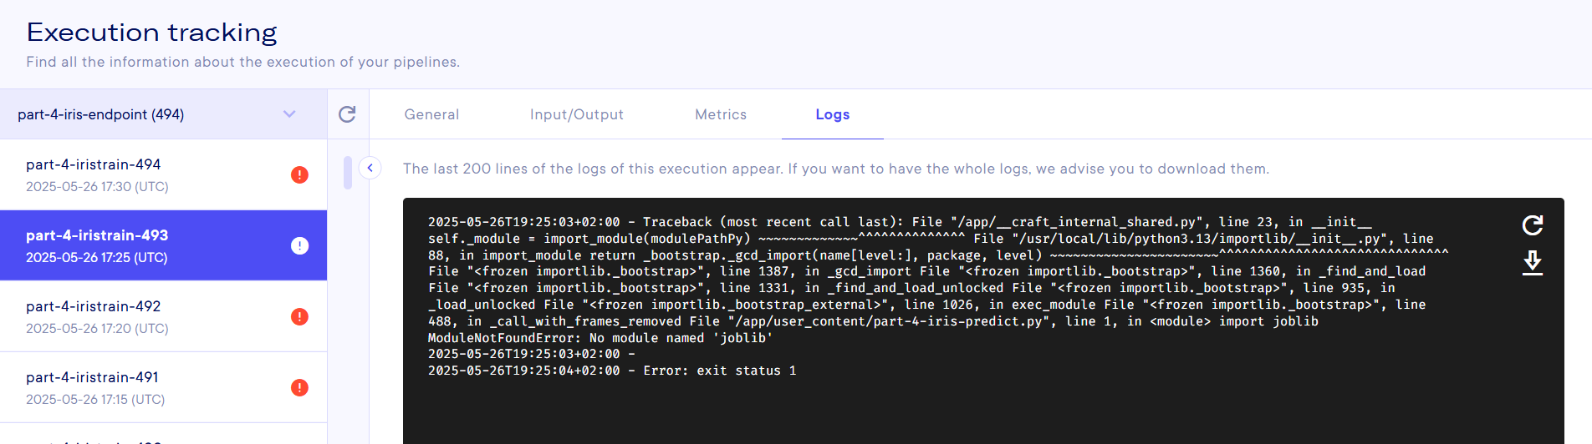This screenshot has width=1592, height=444.
Task: Click the timestamp 2025-05-26 17:15 (UTC)
Action: [x=95, y=399]
